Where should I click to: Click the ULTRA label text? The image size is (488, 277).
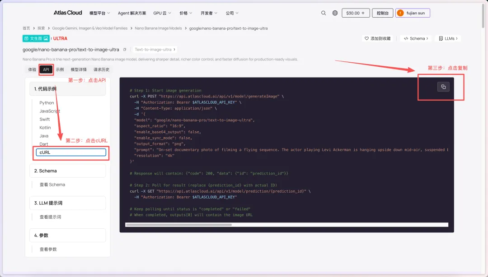61,38
